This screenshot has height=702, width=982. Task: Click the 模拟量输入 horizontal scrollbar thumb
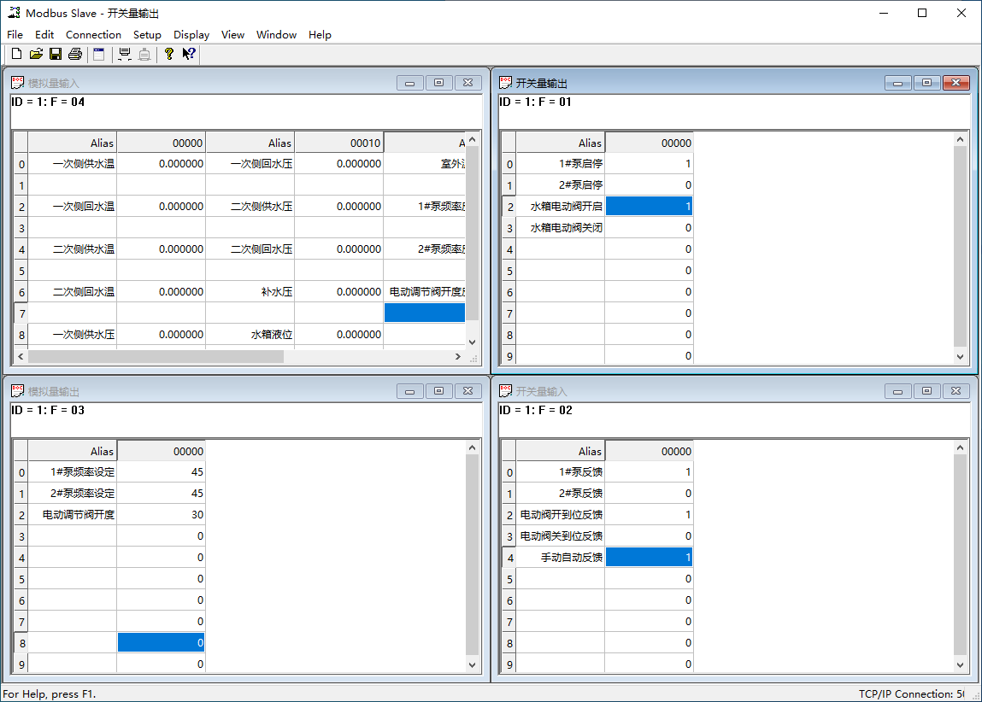[x=156, y=356]
